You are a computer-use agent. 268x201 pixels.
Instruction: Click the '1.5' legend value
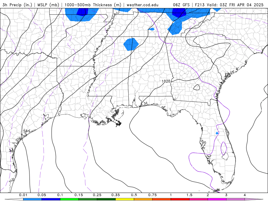point(189,195)
